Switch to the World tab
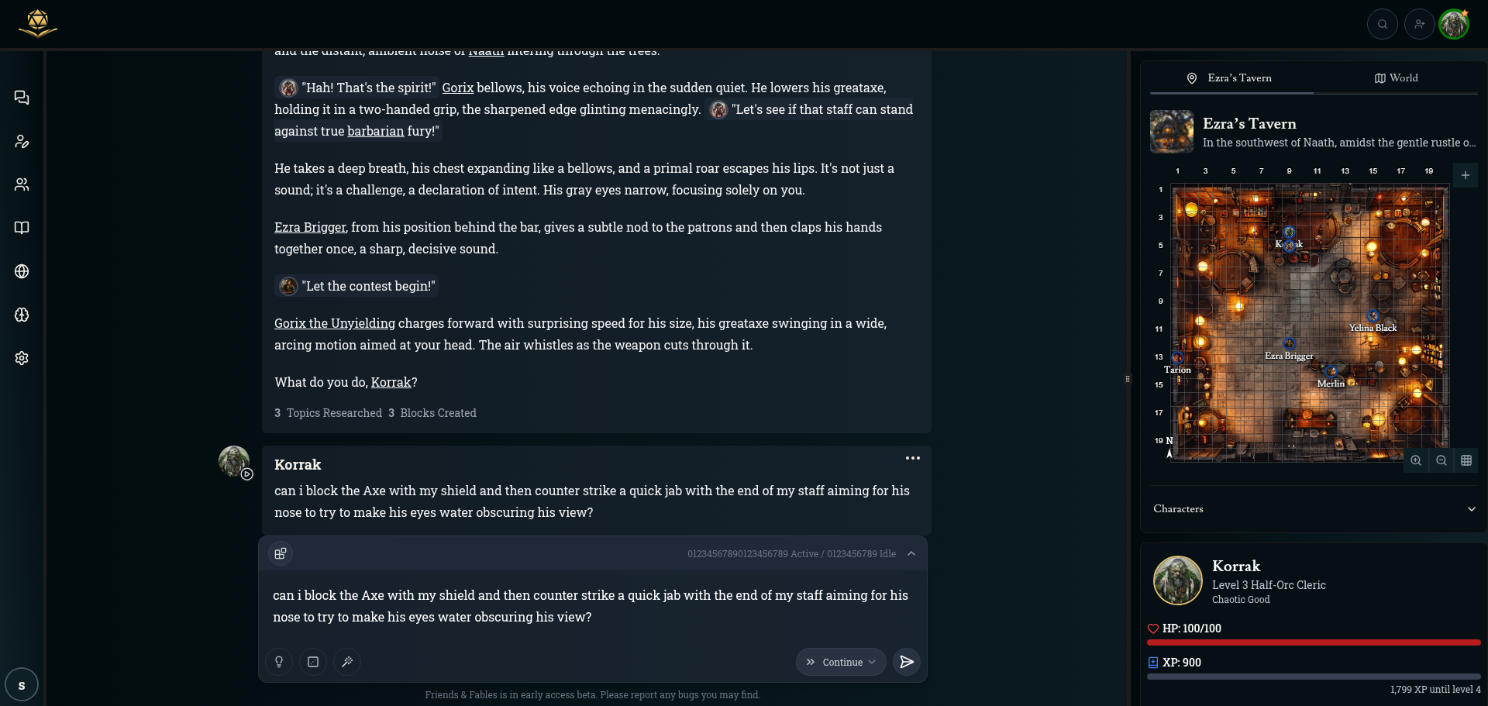The width and height of the screenshot is (1488, 706). (x=1396, y=78)
